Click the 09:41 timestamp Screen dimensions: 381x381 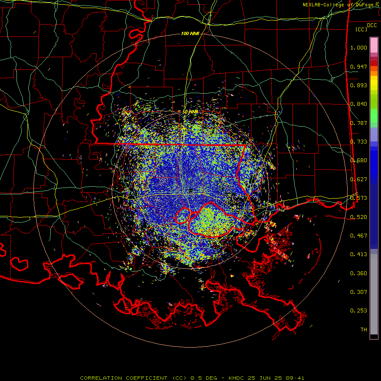pyautogui.click(x=294, y=378)
